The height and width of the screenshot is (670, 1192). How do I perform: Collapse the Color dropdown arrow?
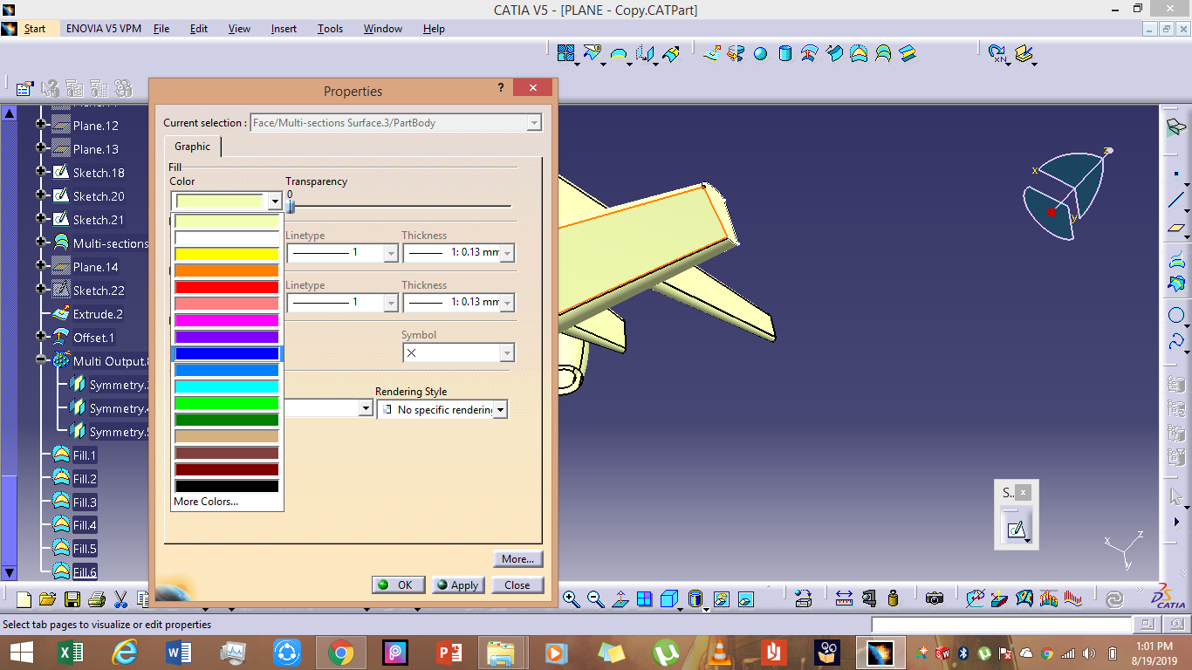click(275, 202)
